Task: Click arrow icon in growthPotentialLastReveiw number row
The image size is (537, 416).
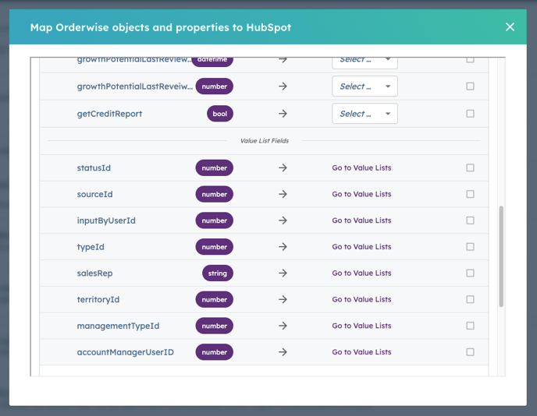Action: [x=283, y=86]
